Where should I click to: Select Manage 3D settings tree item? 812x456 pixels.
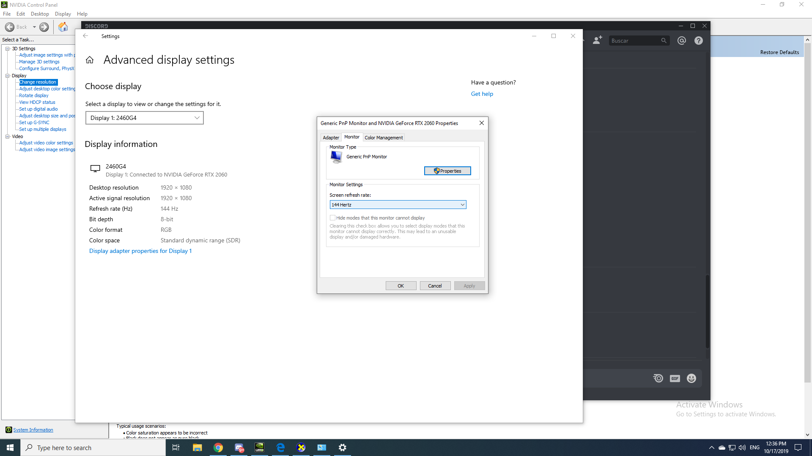click(x=39, y=62)
